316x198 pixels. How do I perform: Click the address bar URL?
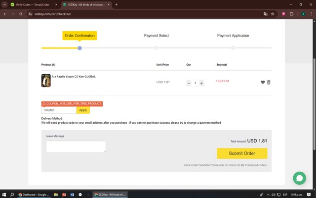(x=52, y=14)
